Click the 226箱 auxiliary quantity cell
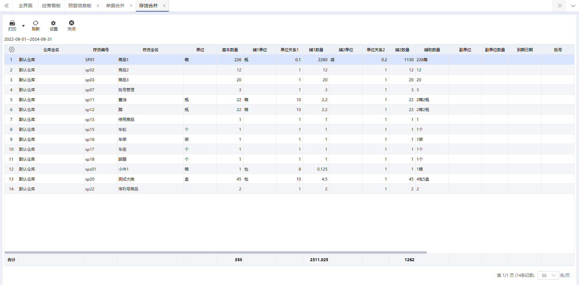This screenshot has width=579, height=285. [432, 60]
